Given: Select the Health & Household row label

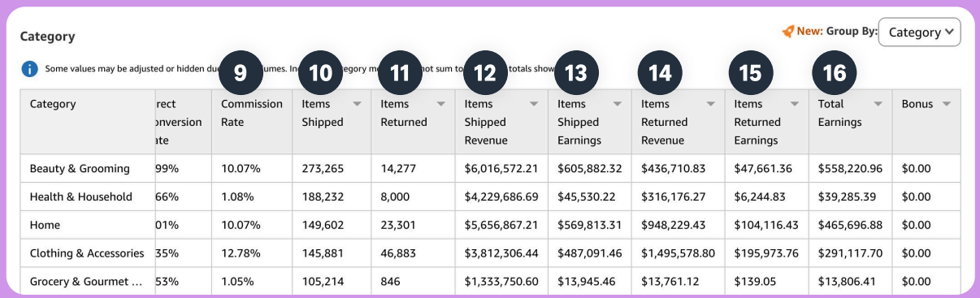Looking at the screenshot, I should pyautogui.click(x=81, y=197).
